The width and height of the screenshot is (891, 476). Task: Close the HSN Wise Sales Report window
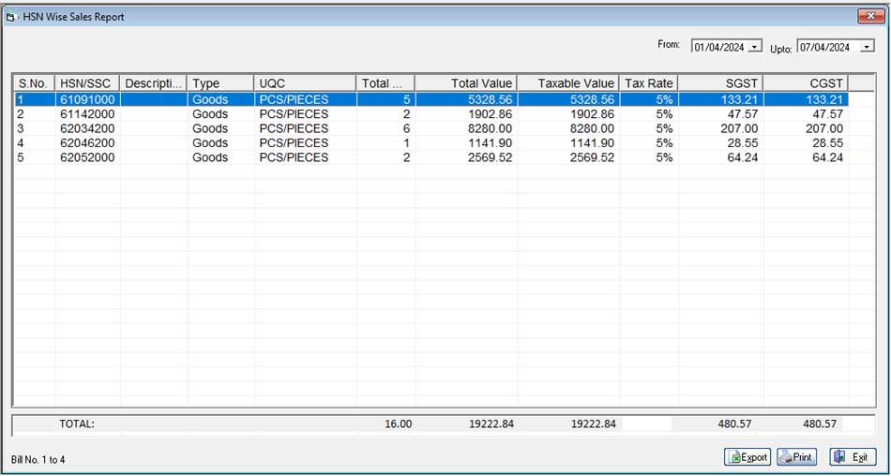867,16
